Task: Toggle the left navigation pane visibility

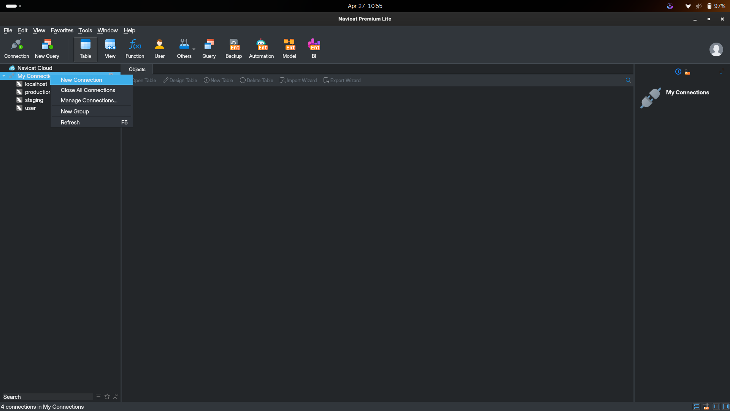Action: 716,406
